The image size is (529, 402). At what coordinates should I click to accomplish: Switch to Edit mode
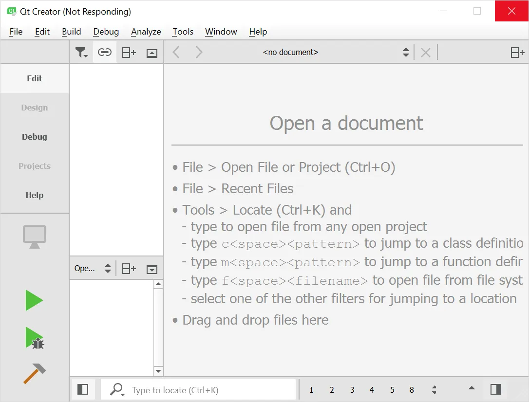coord(35,78)
